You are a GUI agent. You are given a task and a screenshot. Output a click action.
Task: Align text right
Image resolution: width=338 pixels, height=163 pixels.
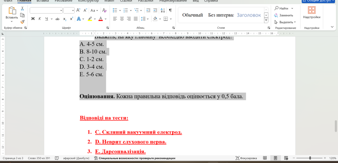[129, 19]
